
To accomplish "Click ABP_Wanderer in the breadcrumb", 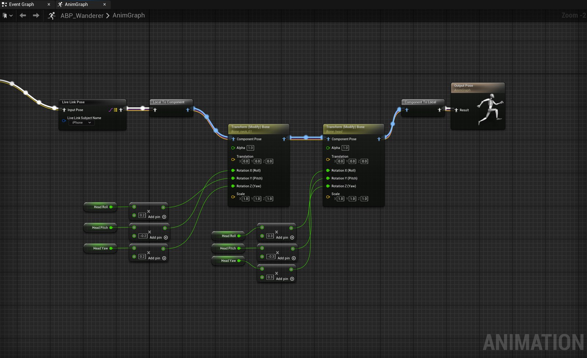I will (x=82, y=15).
